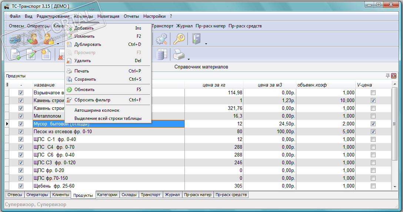Image resolution: width=403 pixels, height=212 pixels.
Task: Switch to bottom Отвесы tab
Action: [x=15, y=195]
